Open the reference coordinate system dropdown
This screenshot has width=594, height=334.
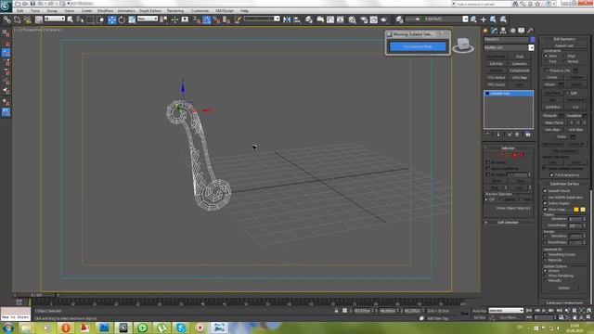point(148,19)
